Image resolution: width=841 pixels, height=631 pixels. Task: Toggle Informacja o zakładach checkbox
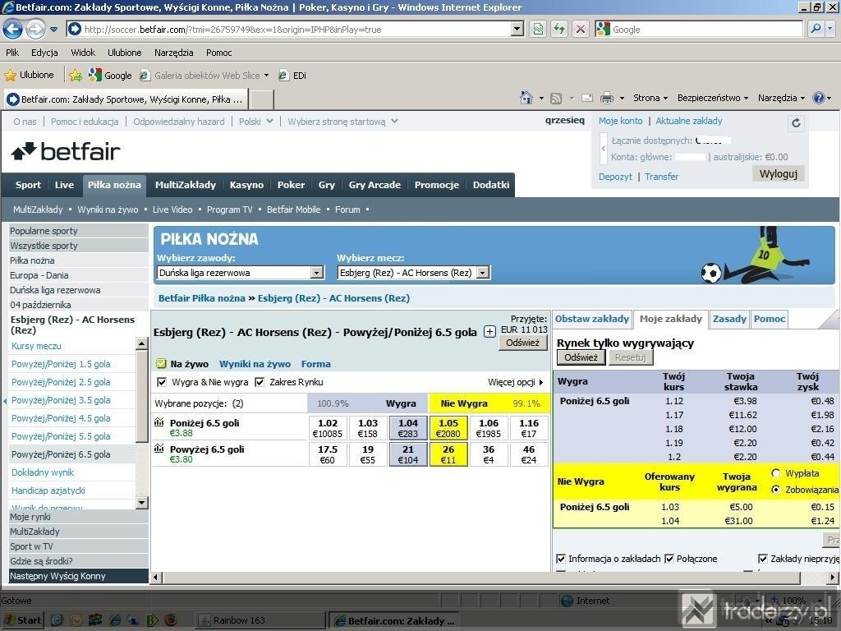[561, 559]
